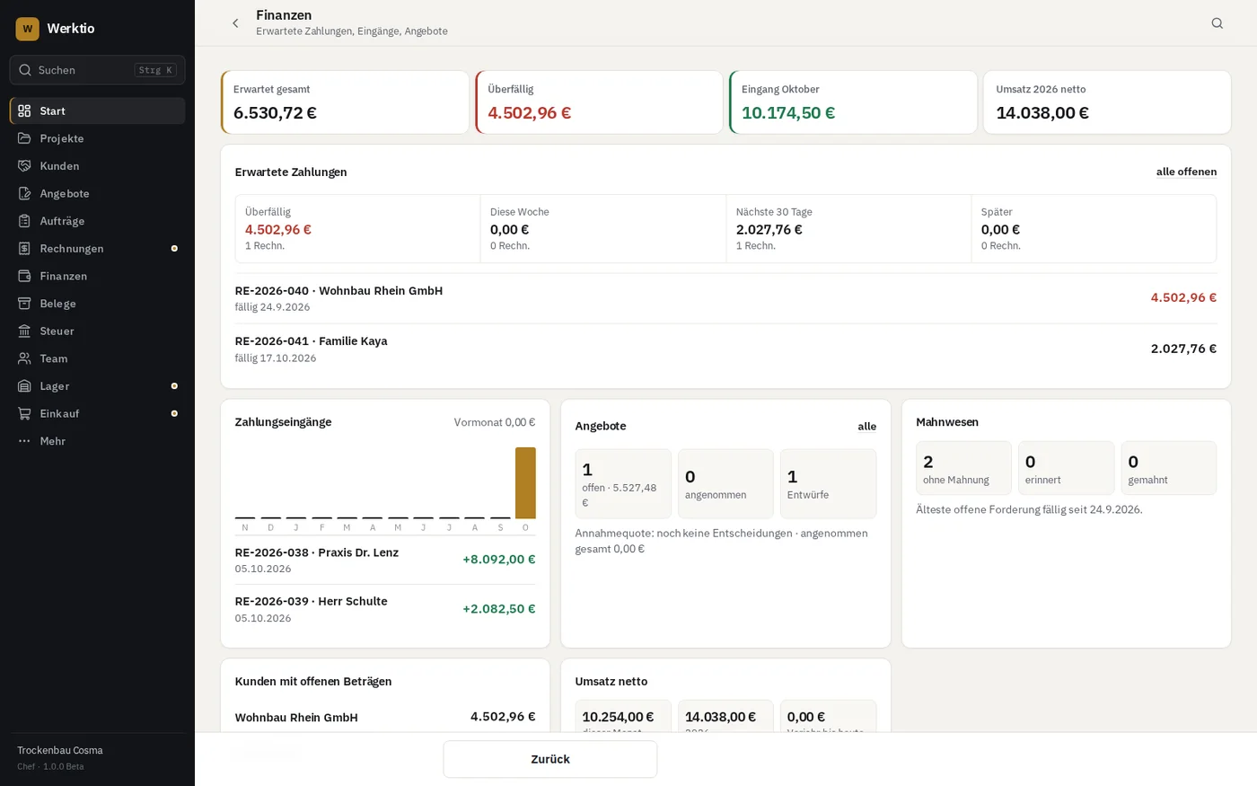Image resolution: width=1257 pixels, height=786 pixels.
Task: Click the Werktio logo icon
Action: point(27,29)
